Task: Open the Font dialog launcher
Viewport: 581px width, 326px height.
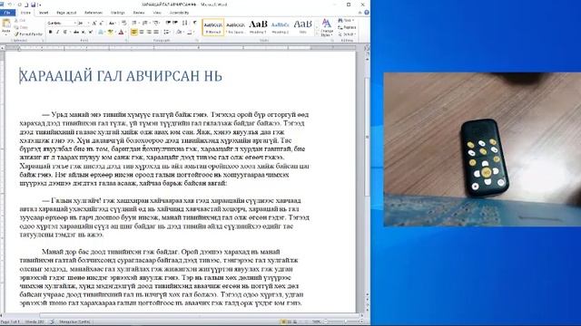Action: 127,40
